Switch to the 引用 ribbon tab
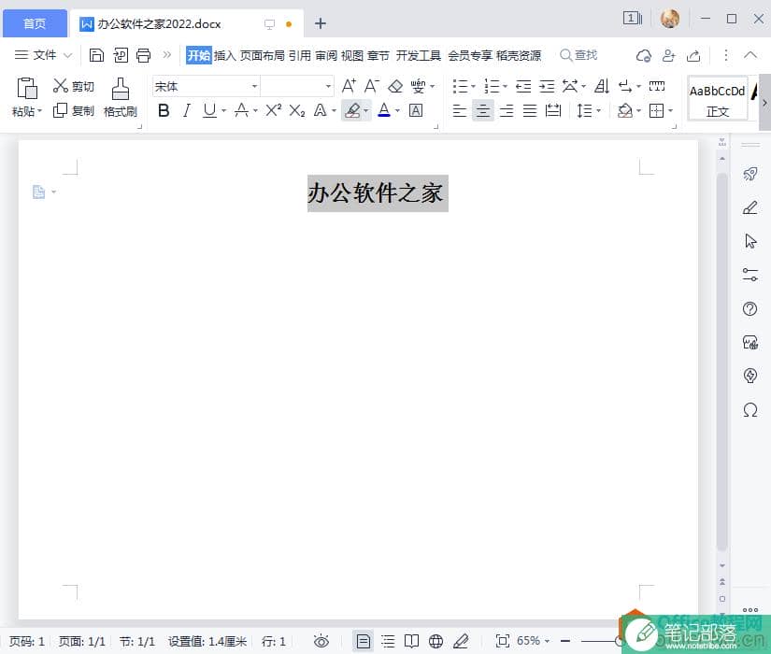 click(x=299, y=55)
